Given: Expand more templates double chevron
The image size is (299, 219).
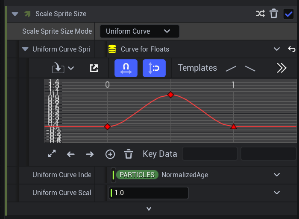Looking at the screenshot, I should point(281,68).
